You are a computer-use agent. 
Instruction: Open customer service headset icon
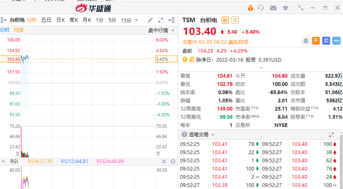[x=261, y=8]
